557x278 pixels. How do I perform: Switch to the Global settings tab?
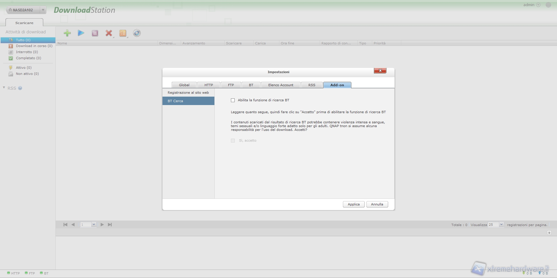[184, 85]
